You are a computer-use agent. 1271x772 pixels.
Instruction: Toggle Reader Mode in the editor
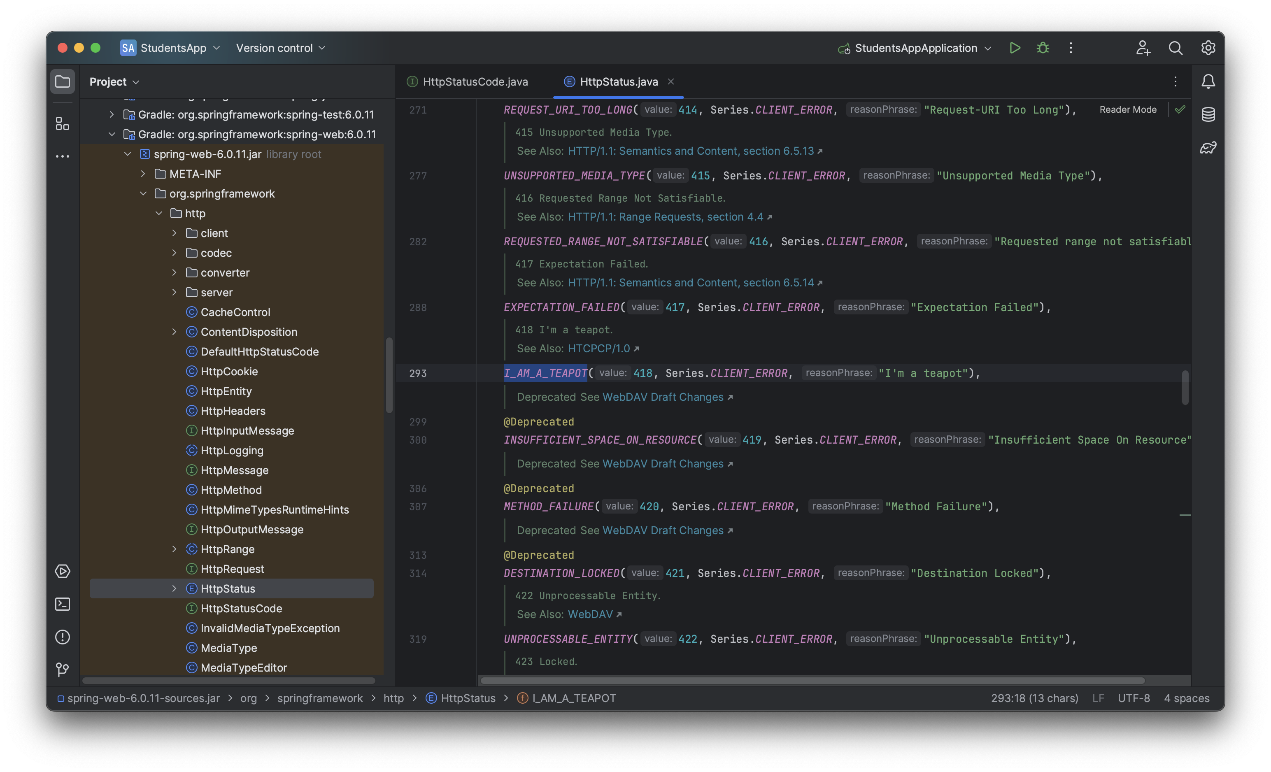pyautogui.click(x=1128, y=109)
